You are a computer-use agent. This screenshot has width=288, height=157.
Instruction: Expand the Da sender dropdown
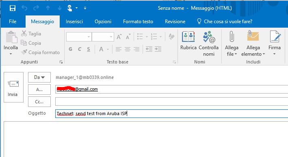click(39, 77)
